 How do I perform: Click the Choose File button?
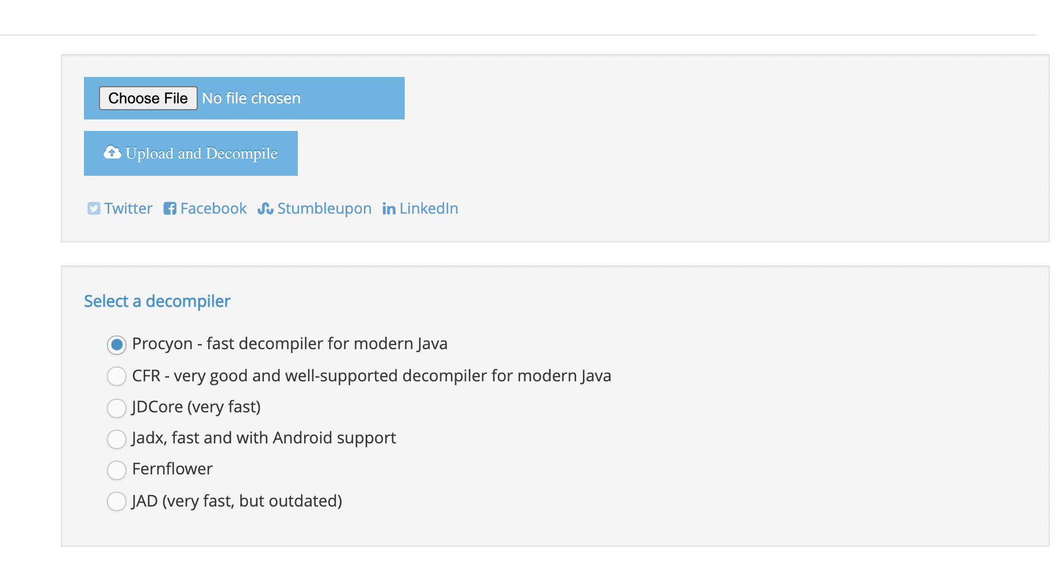click(148, 98)
